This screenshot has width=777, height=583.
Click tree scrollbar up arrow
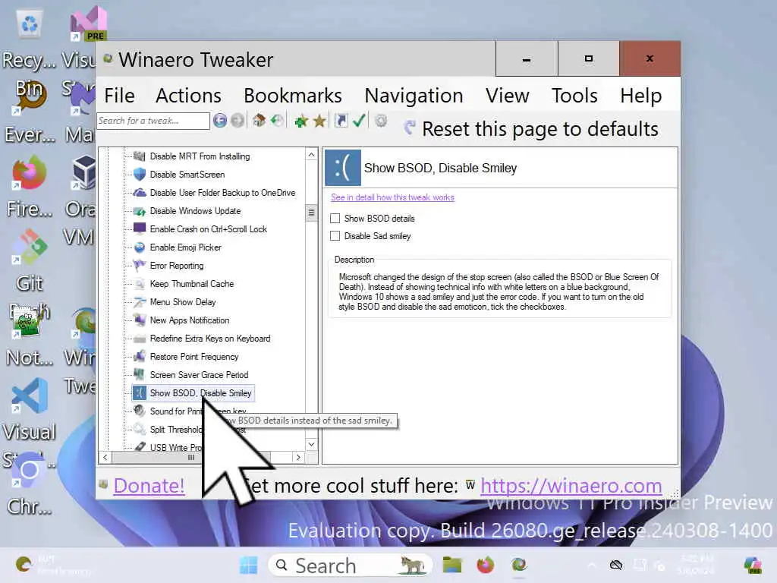tap(311, 155)
